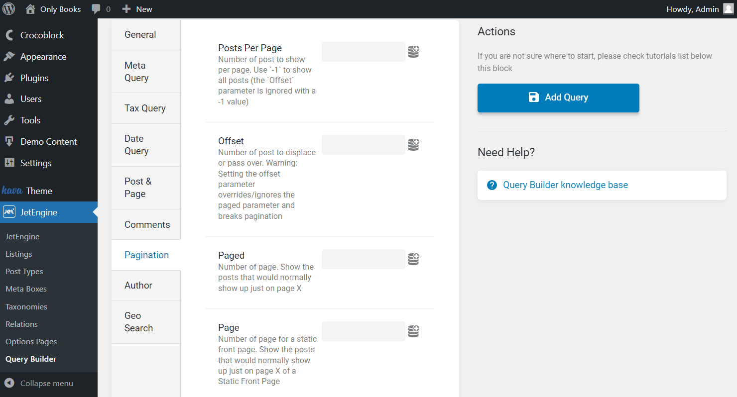This screenshot has width=737, height=397.
Task: Select the Pagination tab
Action: pos(146,255)
